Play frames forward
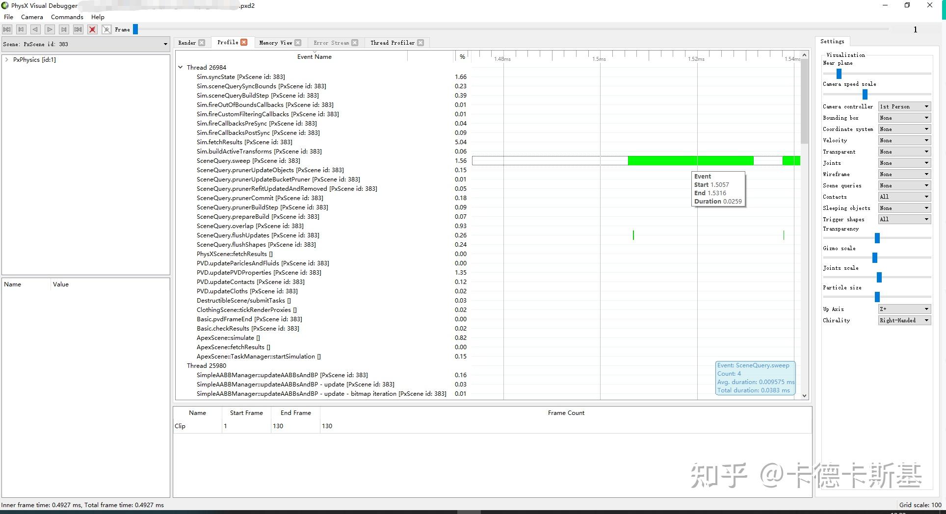This screenshot has height=514, width=946. 50,29
